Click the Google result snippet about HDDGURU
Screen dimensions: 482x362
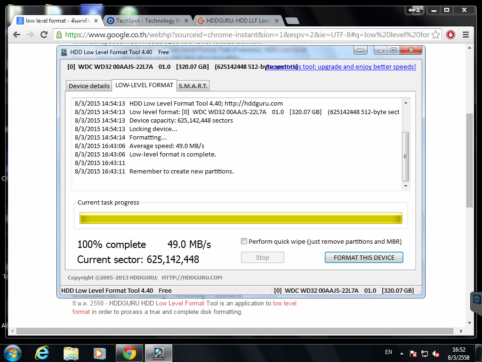(x=185, y=307)
